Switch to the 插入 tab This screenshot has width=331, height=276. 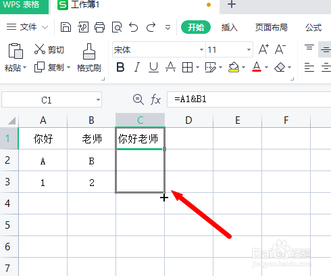point(230,28)
